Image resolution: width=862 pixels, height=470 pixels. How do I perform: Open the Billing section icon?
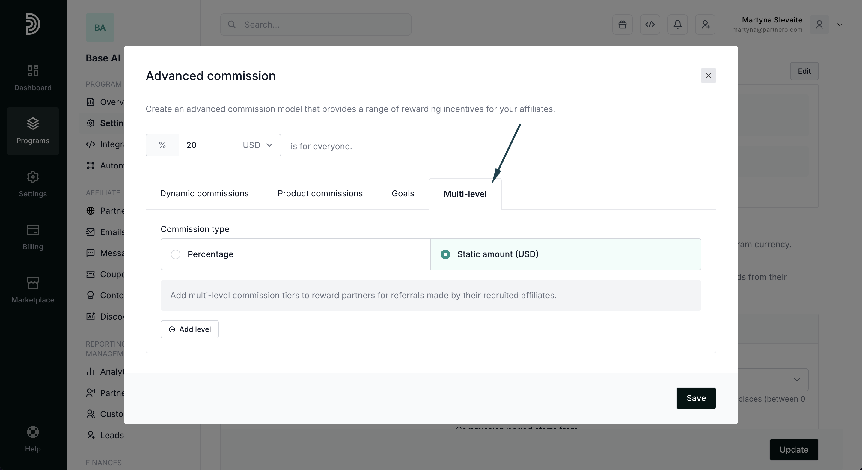pos(33,230)
